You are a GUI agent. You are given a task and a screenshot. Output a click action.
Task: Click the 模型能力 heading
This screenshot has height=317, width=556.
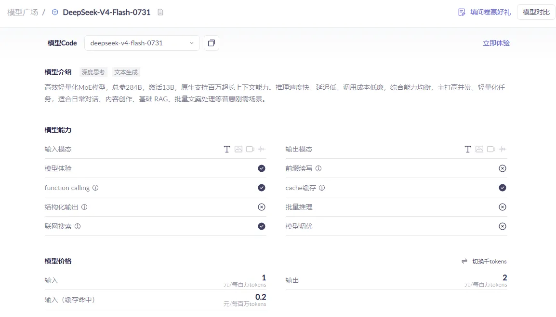[58, 130]
